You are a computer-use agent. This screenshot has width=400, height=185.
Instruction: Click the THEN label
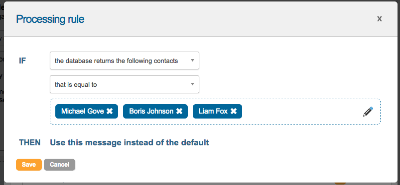pyautogui.click(x=29, y=142)
